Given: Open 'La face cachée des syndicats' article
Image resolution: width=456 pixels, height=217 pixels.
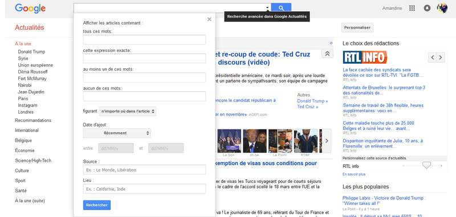Looking at the screenshot, I should click(382, 73).
